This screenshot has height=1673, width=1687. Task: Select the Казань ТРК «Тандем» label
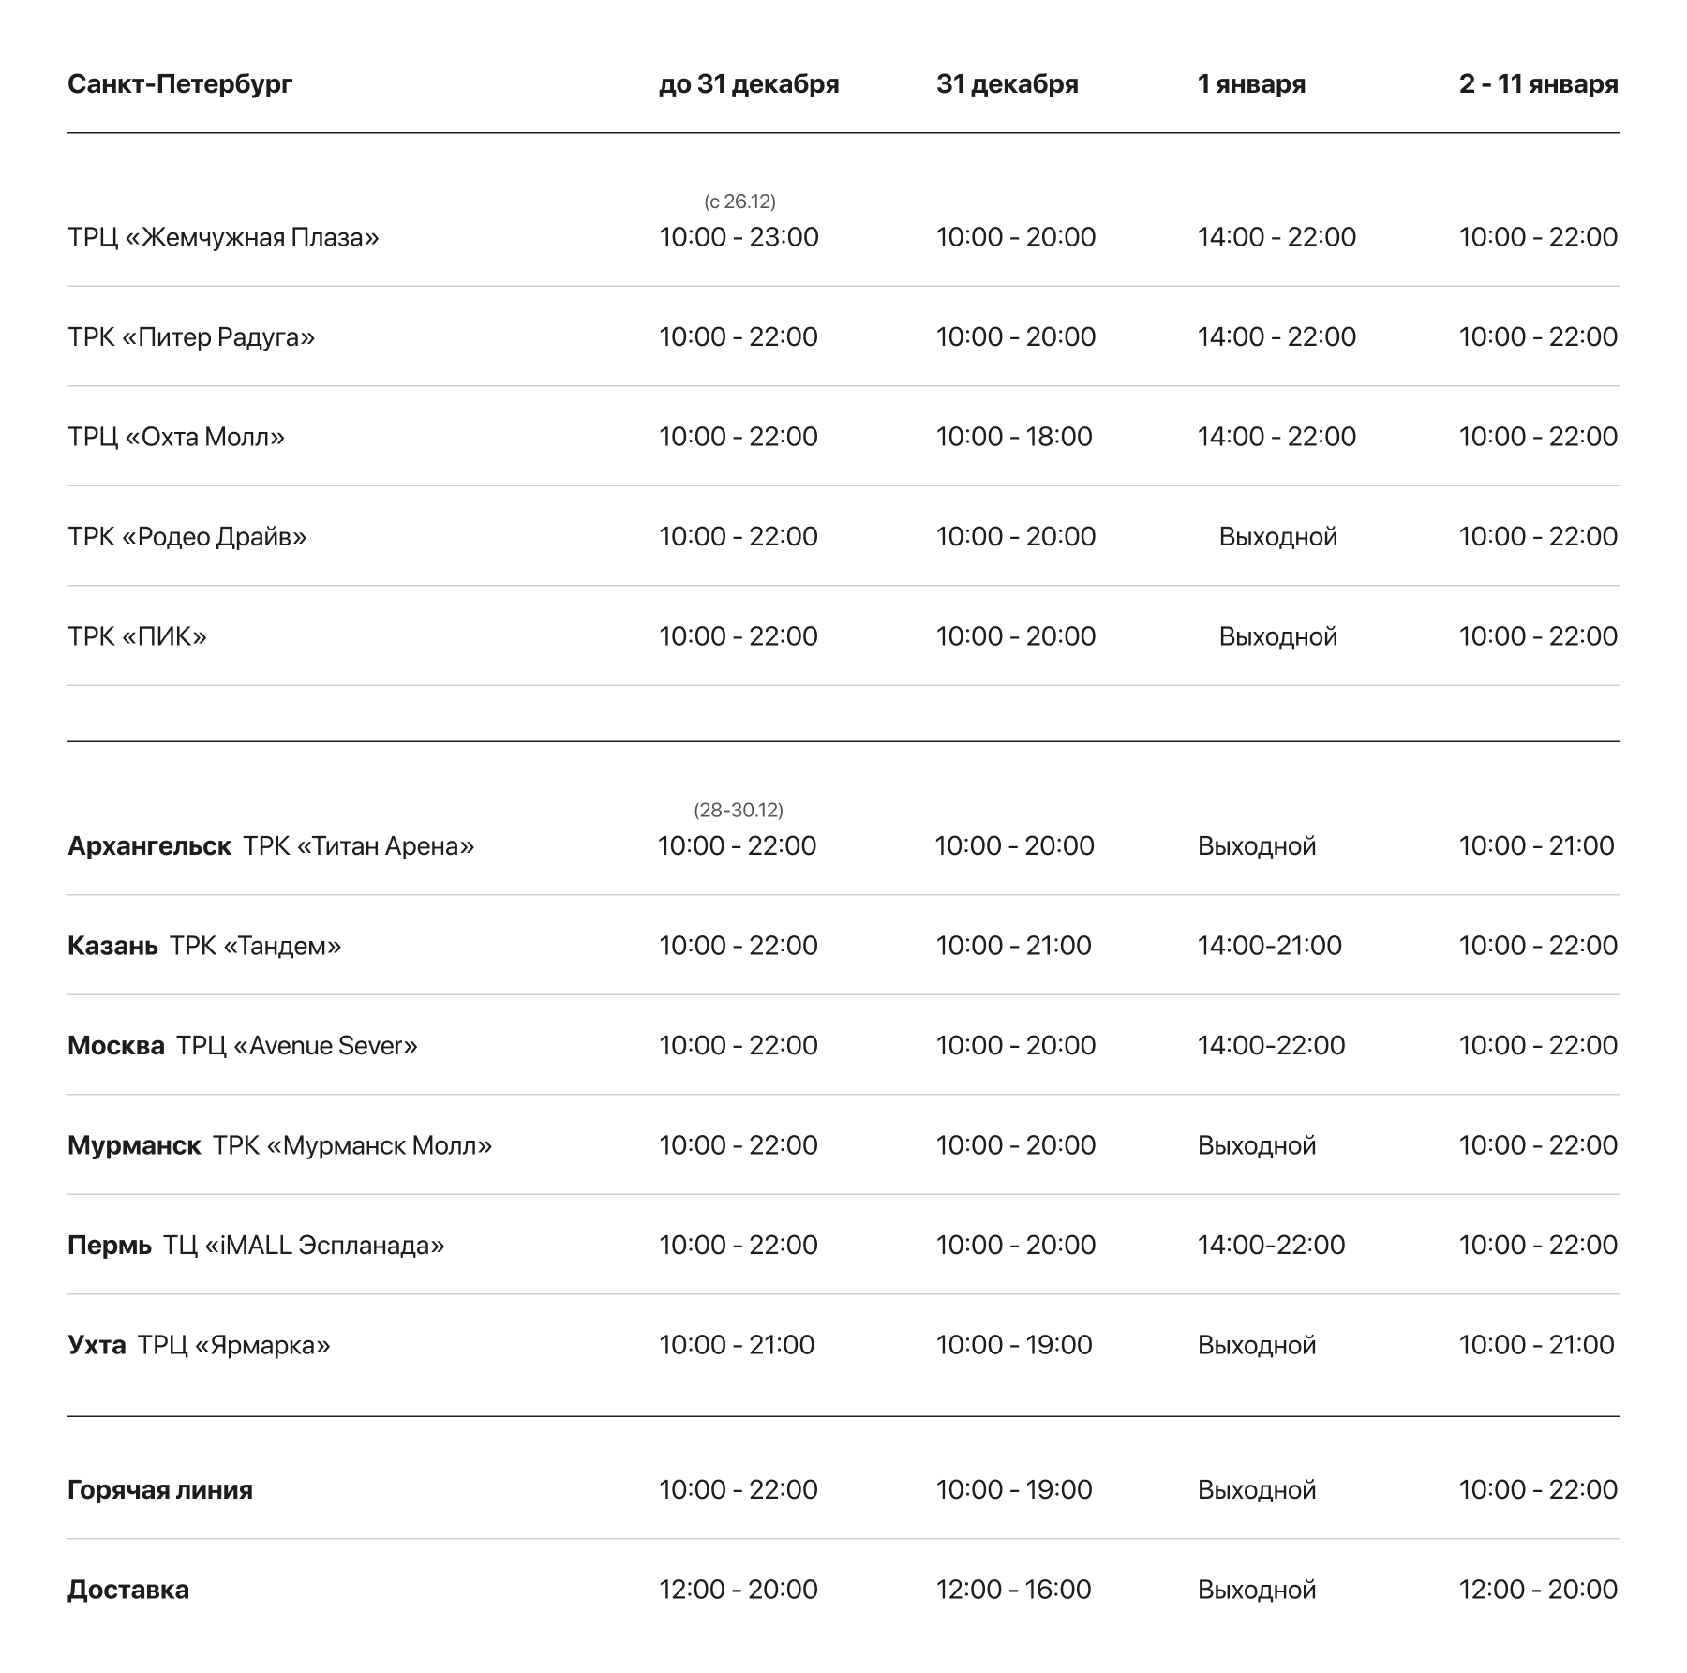pos(204,946)
